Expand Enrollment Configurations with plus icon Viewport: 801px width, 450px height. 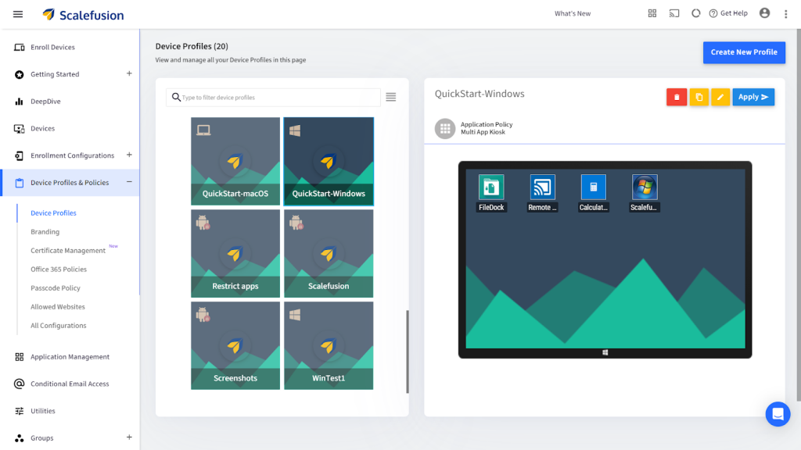(x=129, y=155)
